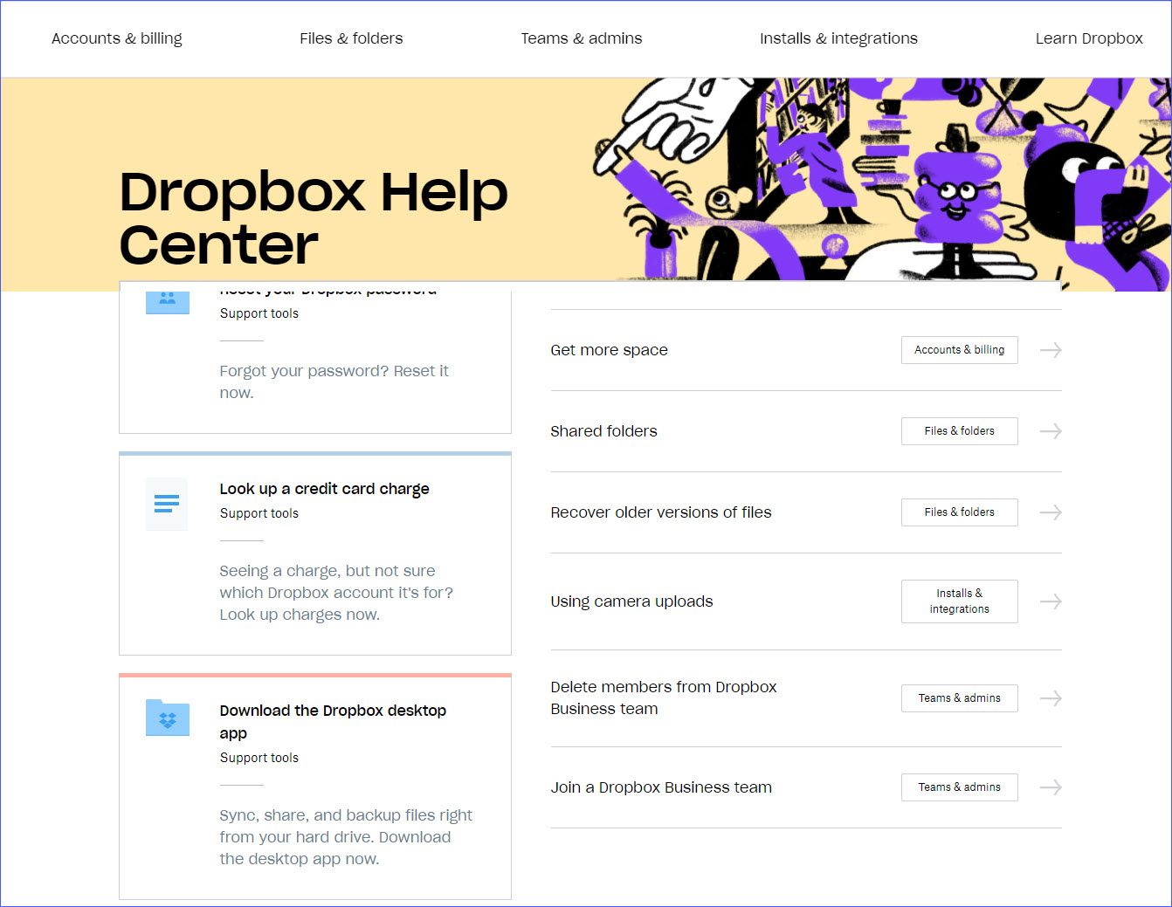Open the Shared folders article
Screen dimensions: 1172x907
[x=603, y=431]
